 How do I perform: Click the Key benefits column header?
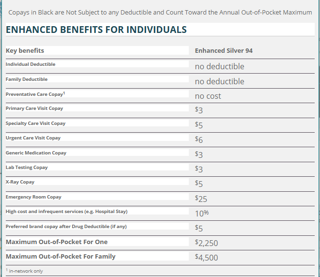(x=25, y=50)
